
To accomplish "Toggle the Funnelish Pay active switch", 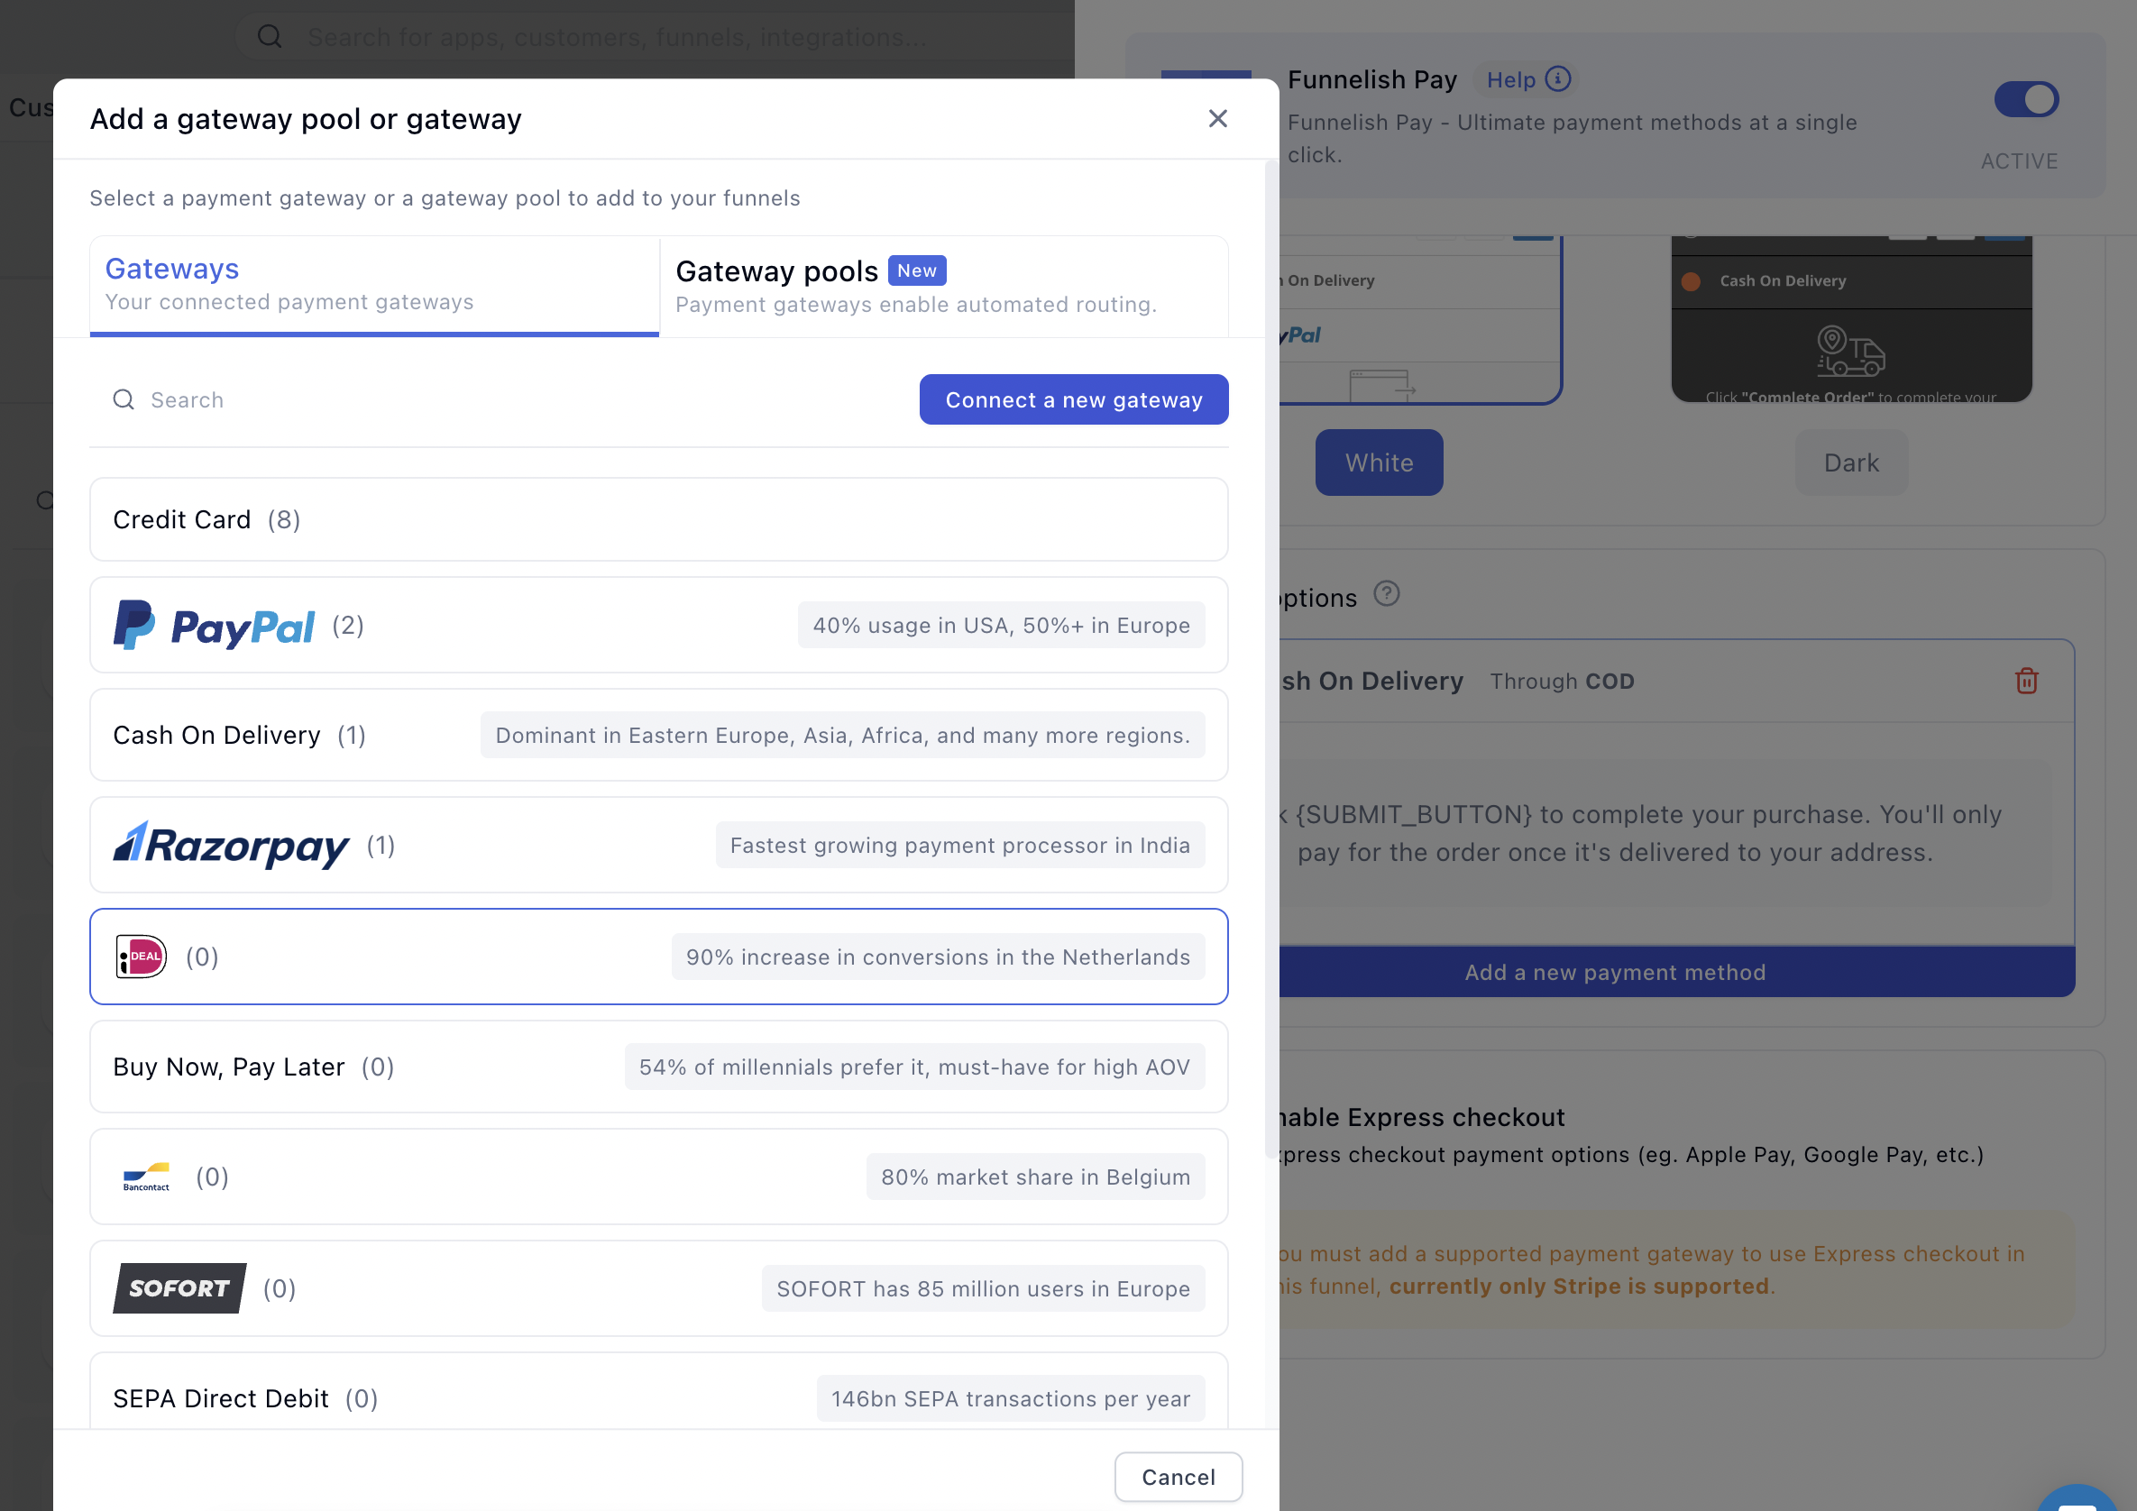I will pos(2025,99).
